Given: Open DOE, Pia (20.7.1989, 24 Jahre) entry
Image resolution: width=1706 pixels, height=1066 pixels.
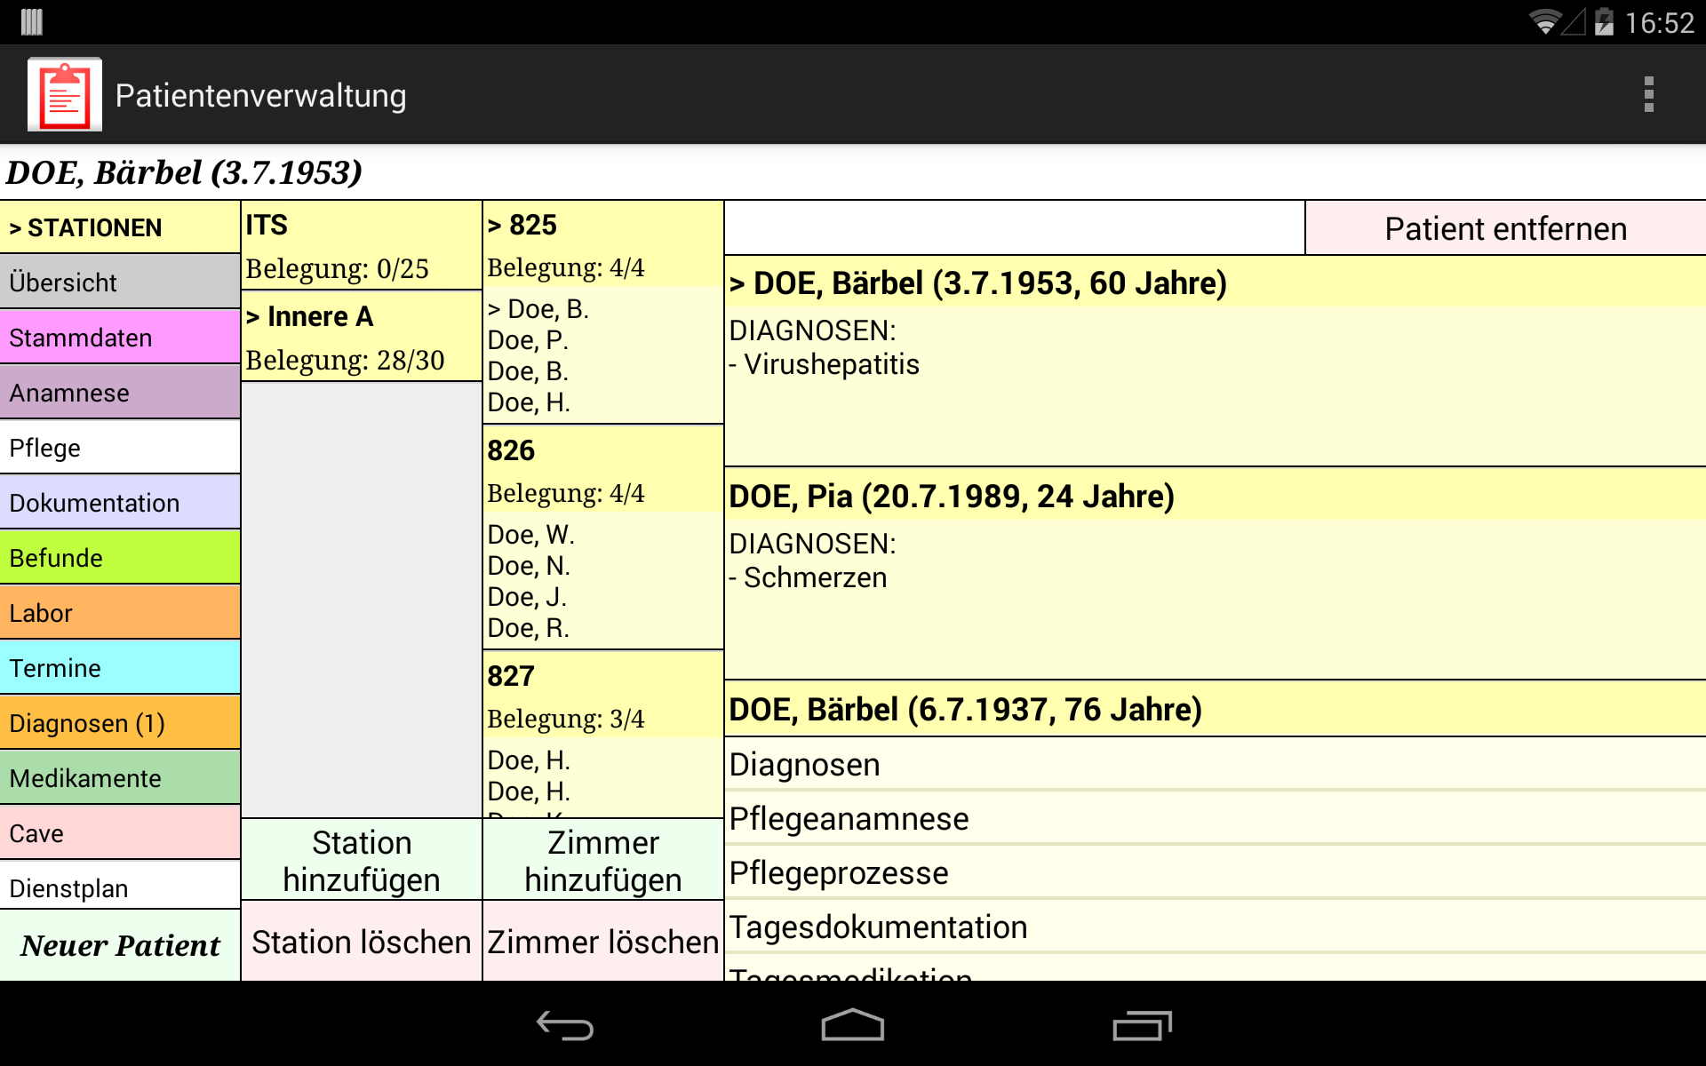Looking at the screenshot, I should [1215, 496].
